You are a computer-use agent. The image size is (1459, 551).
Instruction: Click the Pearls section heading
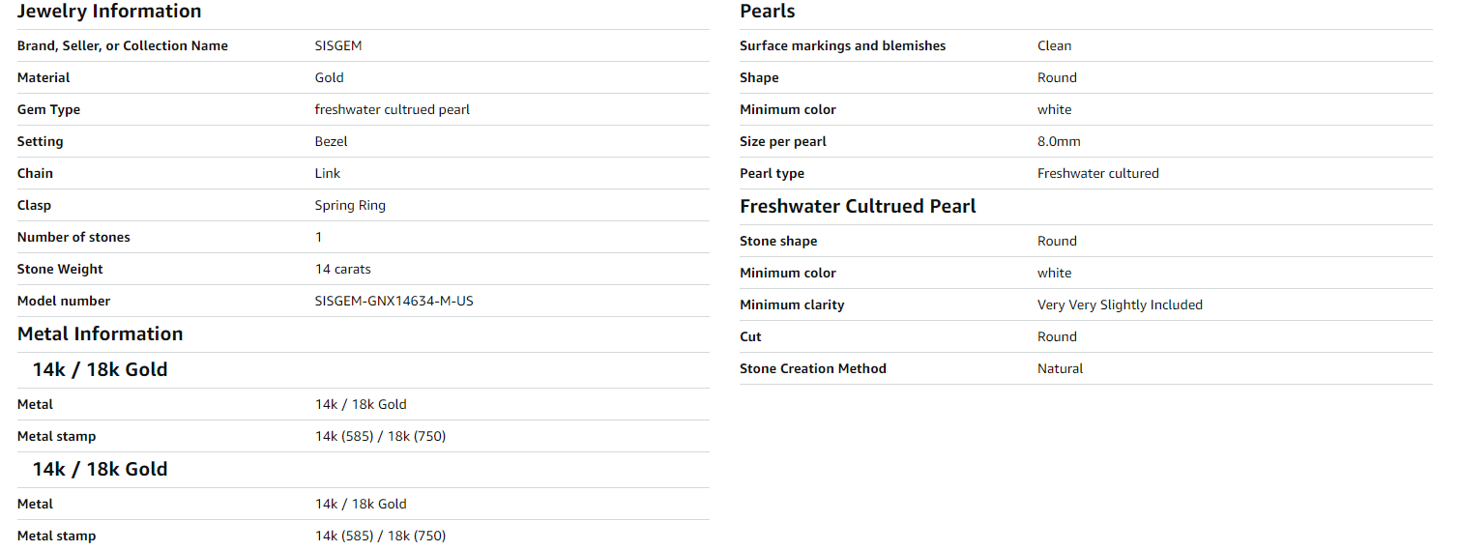coord(767,12)
